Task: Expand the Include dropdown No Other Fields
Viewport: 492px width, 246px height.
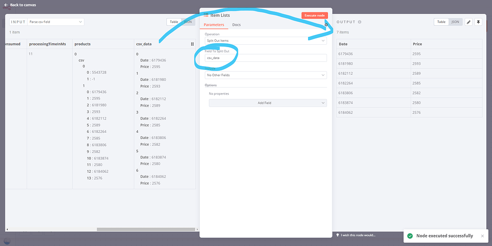Action: pyautogui.click(x=266, y=75)
